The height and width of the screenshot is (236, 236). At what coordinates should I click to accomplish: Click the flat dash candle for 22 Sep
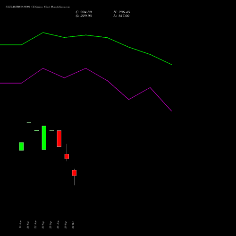click(36, 130)
